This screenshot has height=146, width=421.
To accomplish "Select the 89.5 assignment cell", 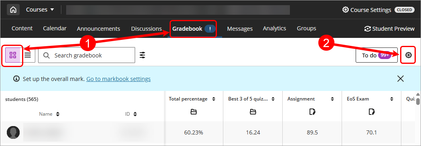I will pyautogui.click(x=312, y=132).
